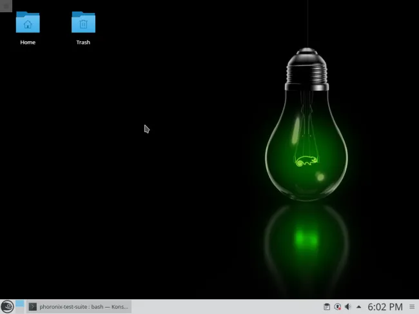This screenshot has width=419, height=314.
Task: Open the audio volume tray icon
Action: pyautogui.click(x=347, y=307)
